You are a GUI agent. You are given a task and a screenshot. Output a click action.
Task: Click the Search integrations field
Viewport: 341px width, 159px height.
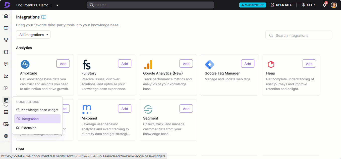tap(299, 35)
